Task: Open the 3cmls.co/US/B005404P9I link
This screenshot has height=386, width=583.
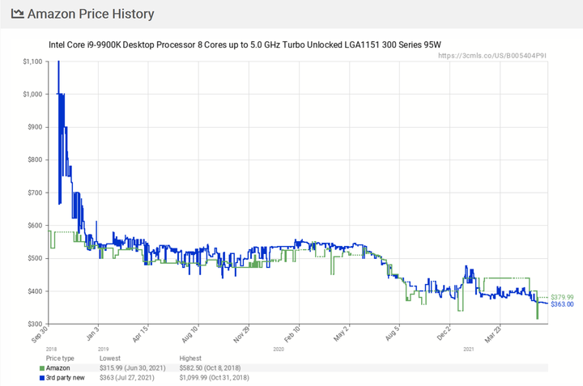Action: coord(492,56)
